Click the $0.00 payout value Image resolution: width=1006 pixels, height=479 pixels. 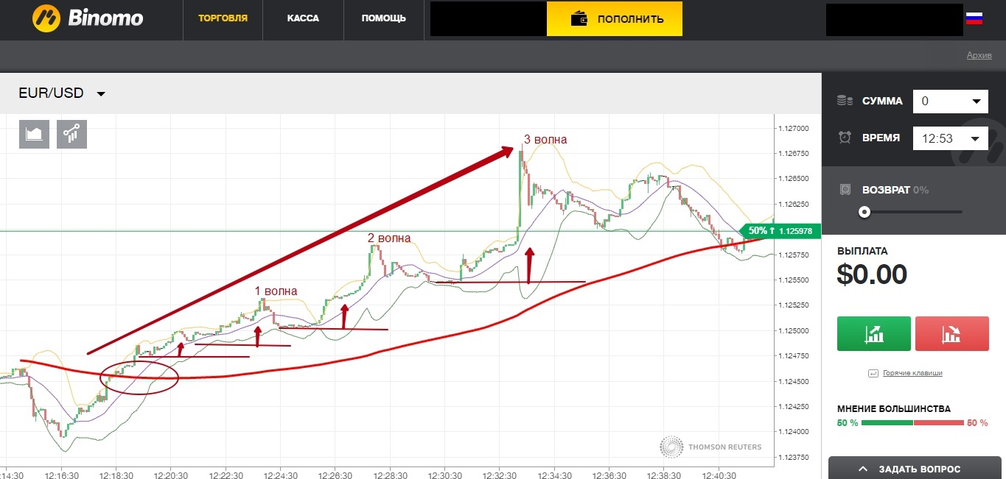point(872,274)
